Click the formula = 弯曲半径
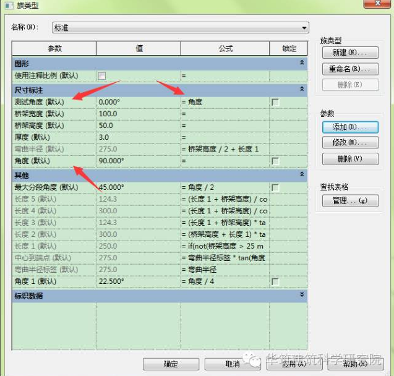Viewport: 394px width, 376px height. point(225,270)
